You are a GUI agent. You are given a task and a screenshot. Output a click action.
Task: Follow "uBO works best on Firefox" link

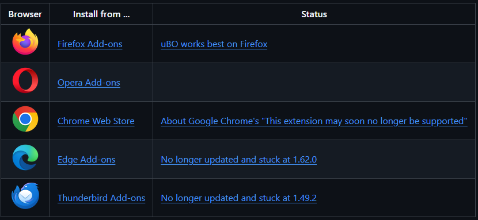[214, 44]
